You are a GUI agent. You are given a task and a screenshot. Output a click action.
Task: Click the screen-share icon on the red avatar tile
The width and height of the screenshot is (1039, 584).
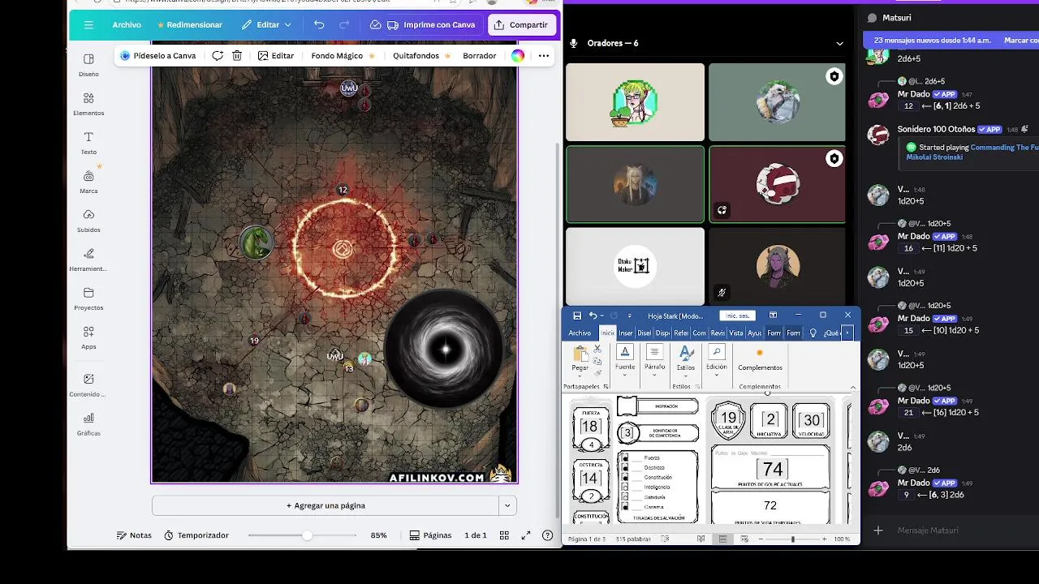(721, 210)
